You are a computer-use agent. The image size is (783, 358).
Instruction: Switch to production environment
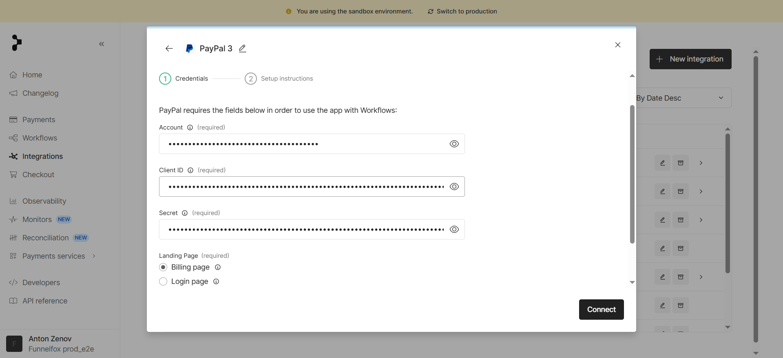(462, 11)
